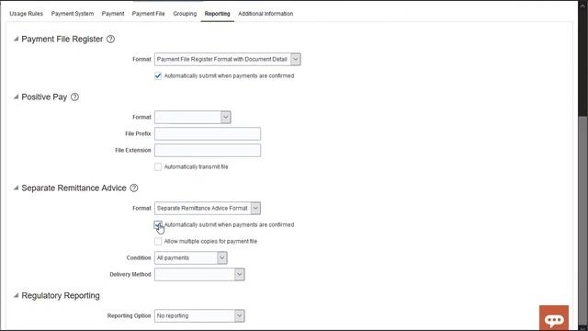Select the Reporting tab
The image size is (588, 331).
(x=217, y=14)
